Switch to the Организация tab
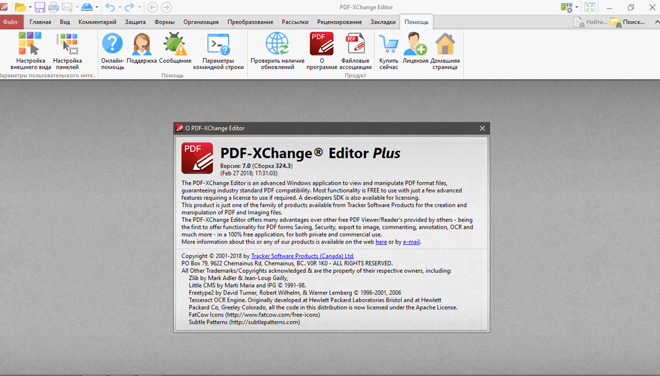 tap(201, 22)
